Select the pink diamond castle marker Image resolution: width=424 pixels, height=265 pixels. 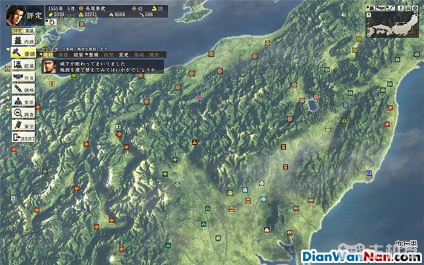199,98
